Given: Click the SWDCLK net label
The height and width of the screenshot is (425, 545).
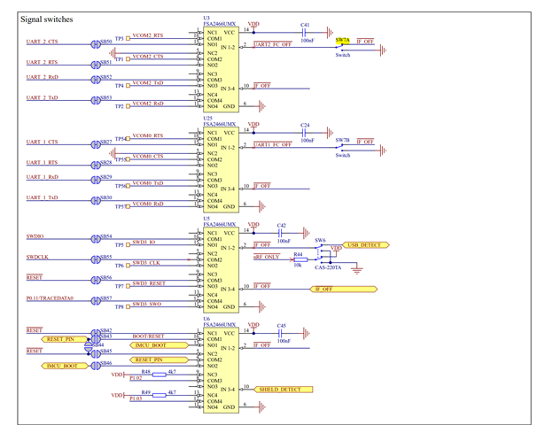Looking at the screenshot, I should 37,258.
